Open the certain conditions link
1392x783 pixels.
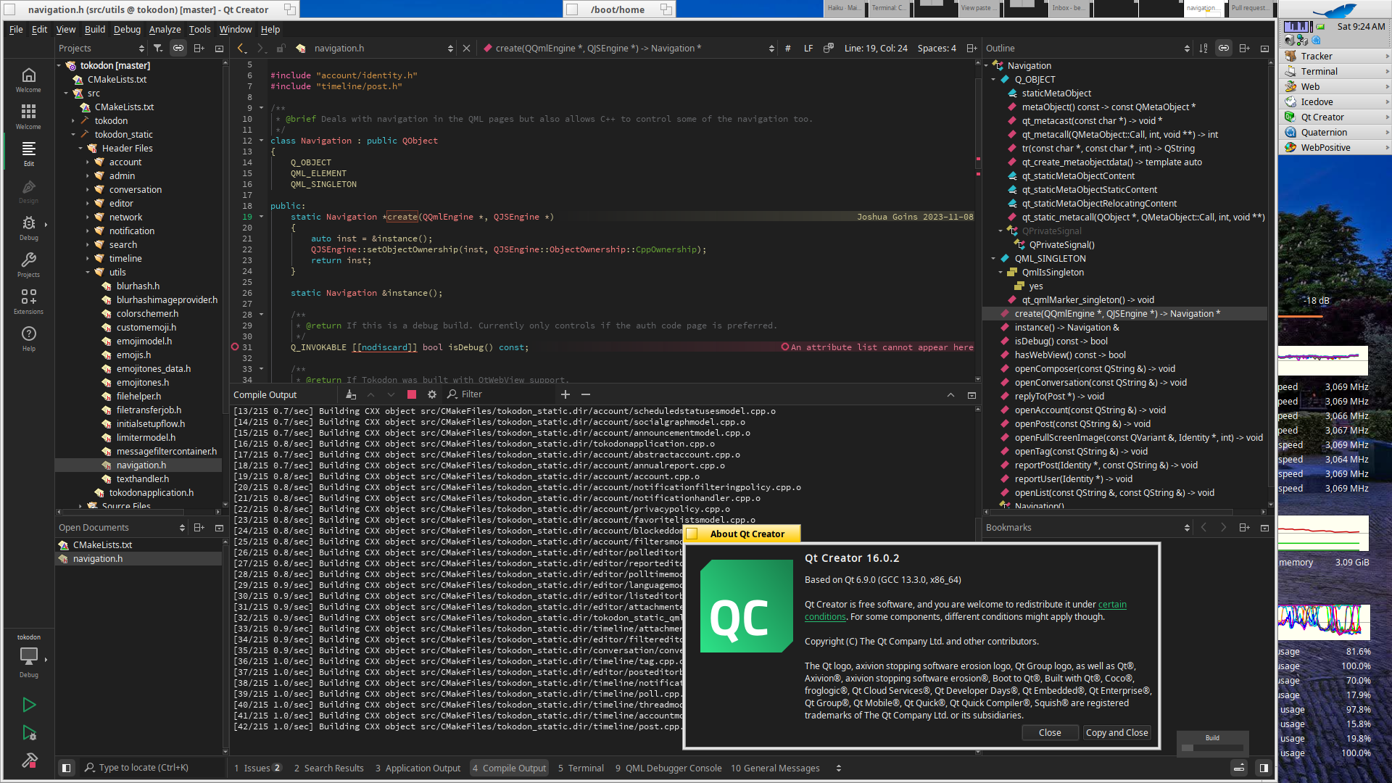1112,605
